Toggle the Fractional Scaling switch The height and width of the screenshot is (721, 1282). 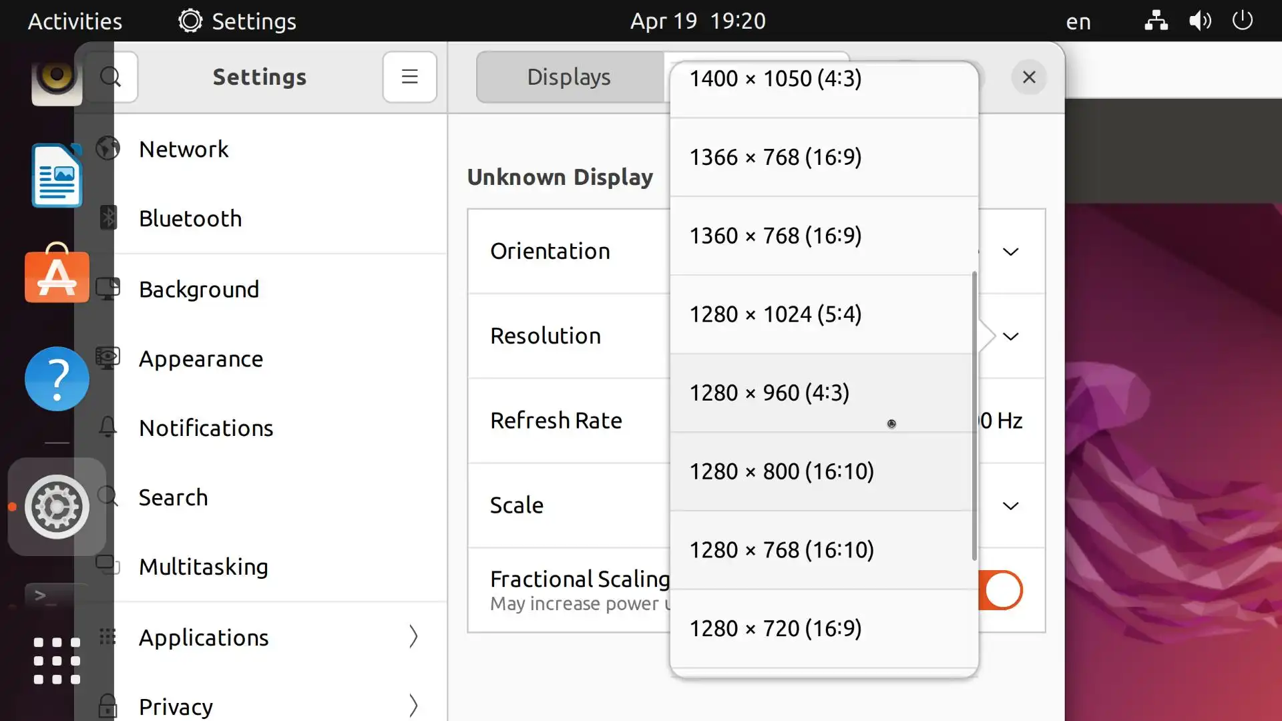[1001, 590]
